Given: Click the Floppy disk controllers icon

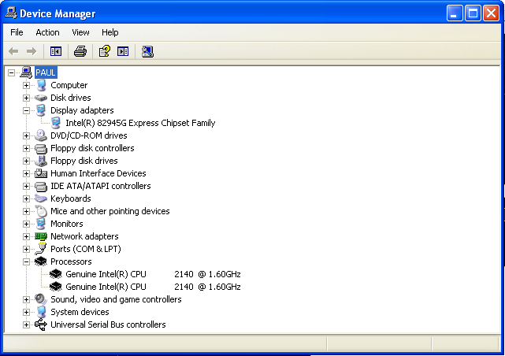Looking at the screenshot, I should pyautogui.click(x=41, y=148).
